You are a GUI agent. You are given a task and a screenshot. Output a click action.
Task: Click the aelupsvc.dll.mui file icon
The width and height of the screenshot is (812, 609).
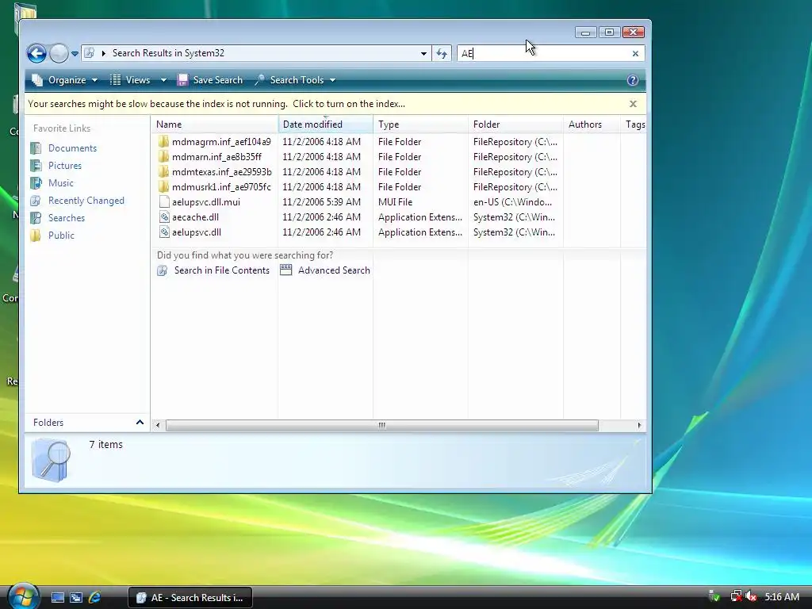(x=164, y=202)
